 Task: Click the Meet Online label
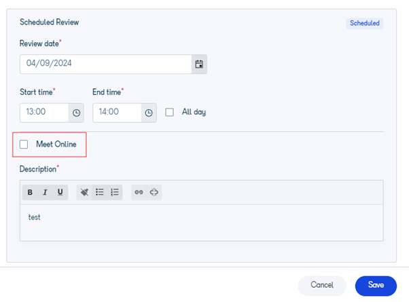coord(56,144)
